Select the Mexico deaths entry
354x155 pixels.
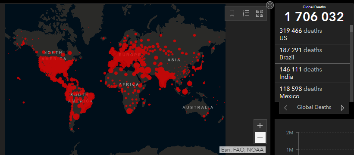coord(312,93)
